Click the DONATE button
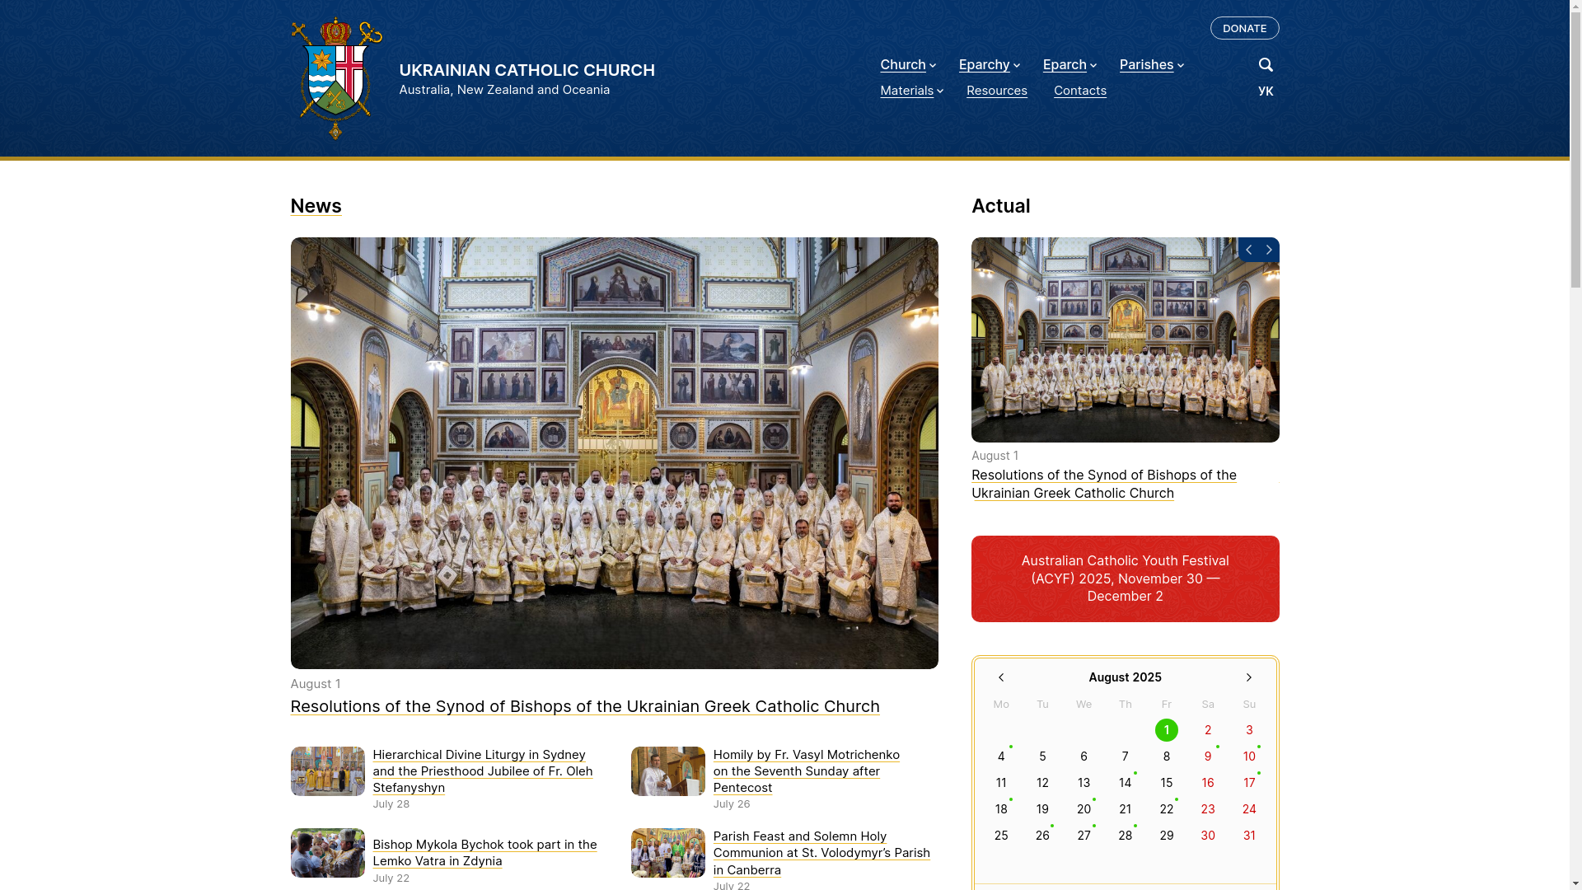 click(x=1244, y=28)
